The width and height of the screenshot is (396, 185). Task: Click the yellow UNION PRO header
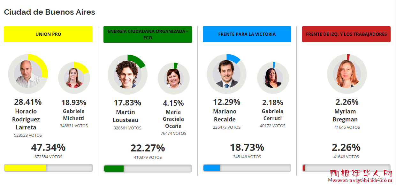pyautogui.click(x=48, y=34)
